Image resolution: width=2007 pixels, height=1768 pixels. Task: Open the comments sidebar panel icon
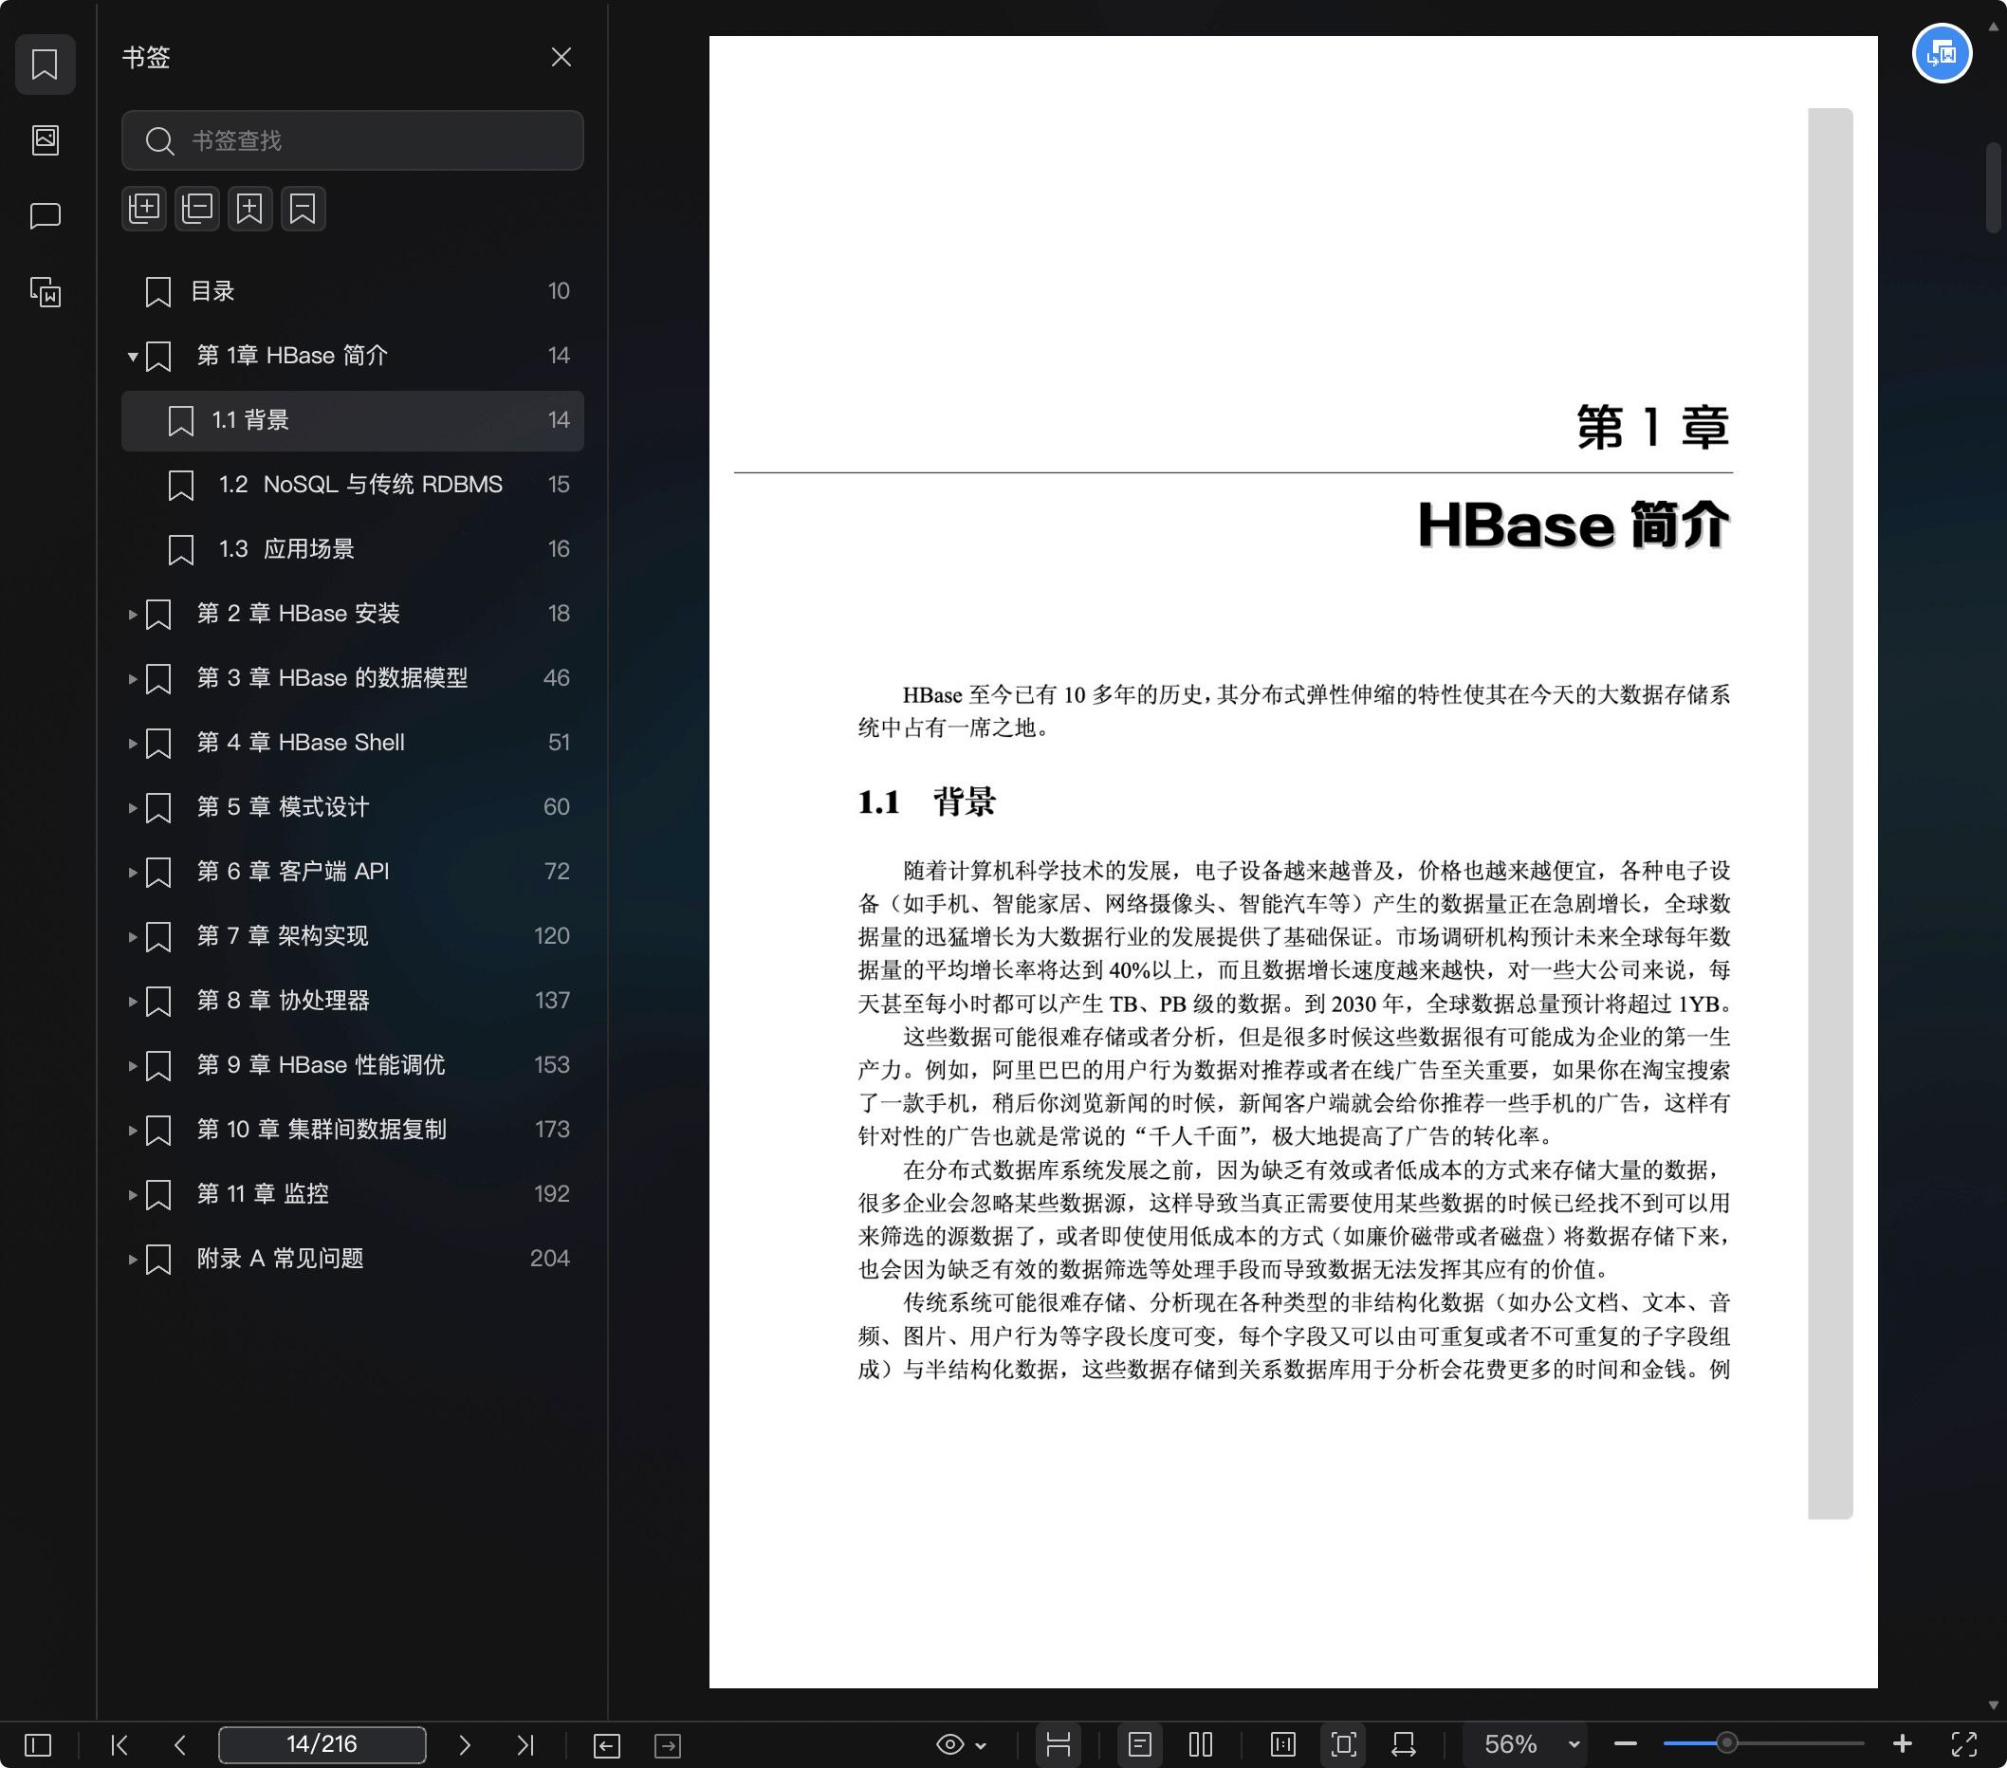[x=46, y=216]
